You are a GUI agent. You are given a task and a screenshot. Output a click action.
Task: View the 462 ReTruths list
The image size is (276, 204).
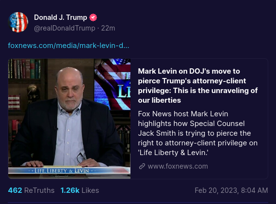(x=31, y=190)
